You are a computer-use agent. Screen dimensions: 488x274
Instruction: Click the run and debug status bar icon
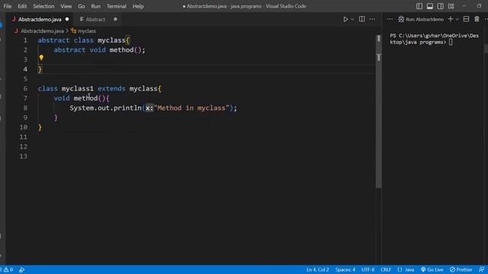[22, 269]
